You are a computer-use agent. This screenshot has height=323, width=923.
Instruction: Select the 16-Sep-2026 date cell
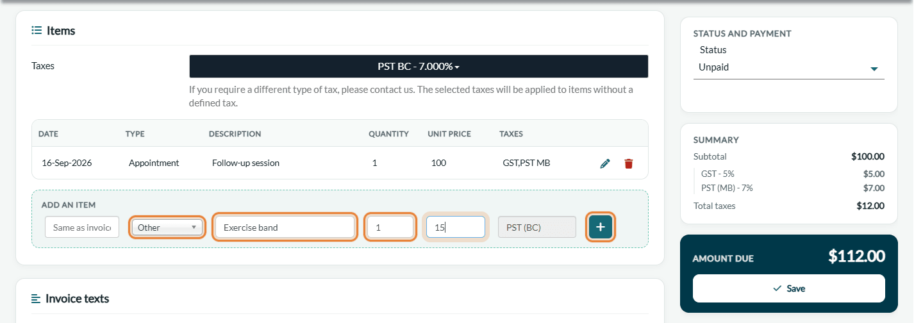pos(67,163)
